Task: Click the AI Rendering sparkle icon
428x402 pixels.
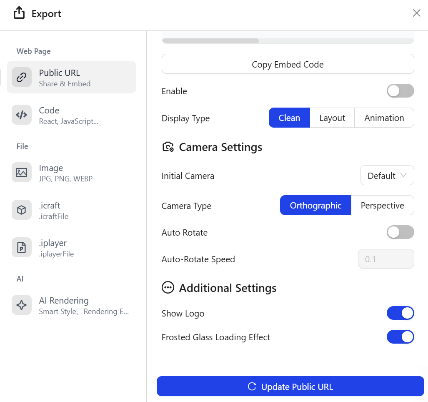Action: (x=22, y=305)
